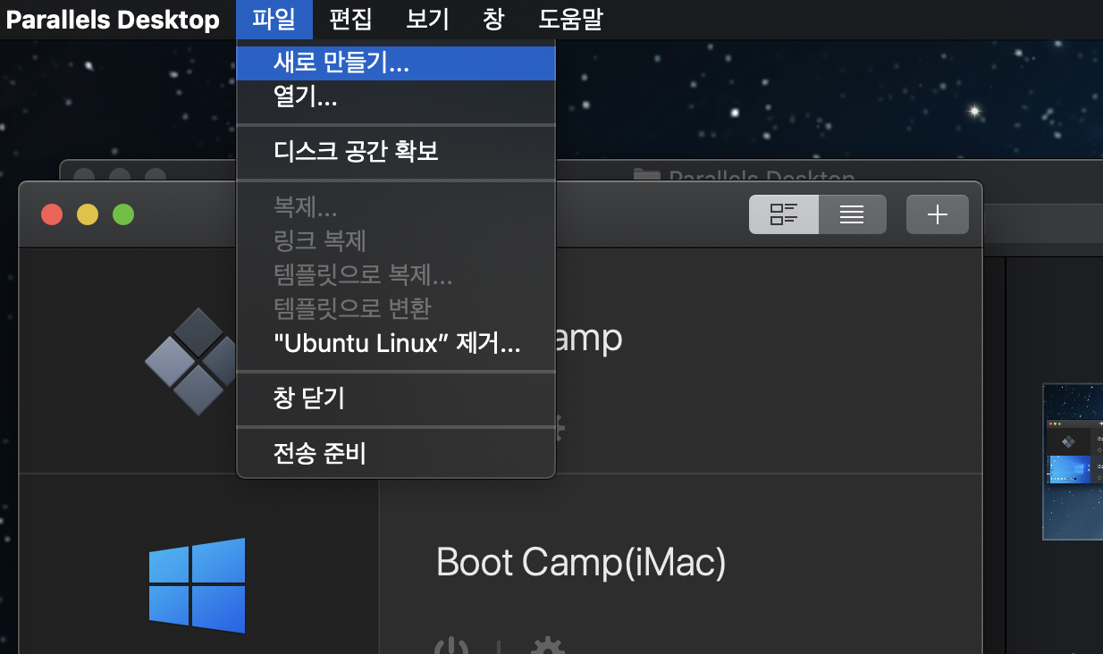
Task: Click the Parallels Desktop folder title behind
Action: 745,175
